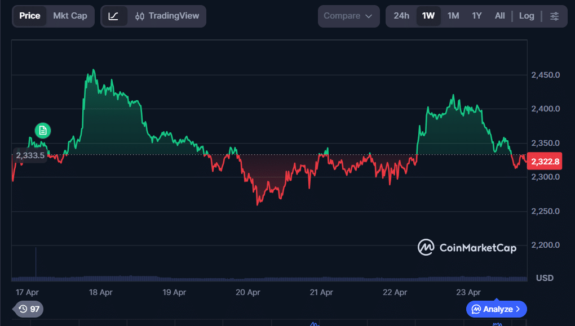Click the red 2,322.8 current price label
This screenshot has height=326, width=575.
pos(545,162)
